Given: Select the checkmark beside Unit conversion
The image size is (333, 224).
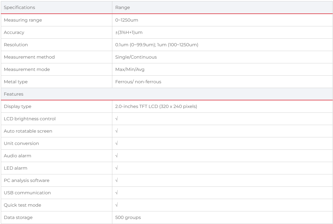Looking at the screenshot, I should tap(117, 144).
